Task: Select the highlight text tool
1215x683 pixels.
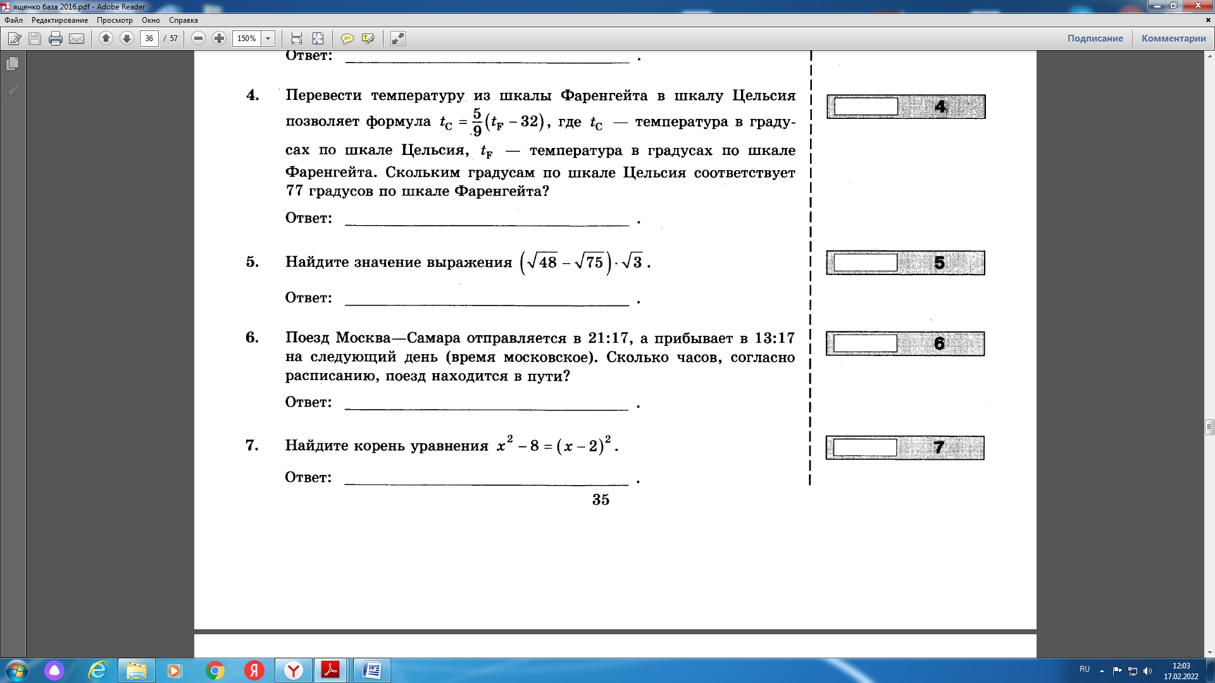Action: click(x=368, y=39)
